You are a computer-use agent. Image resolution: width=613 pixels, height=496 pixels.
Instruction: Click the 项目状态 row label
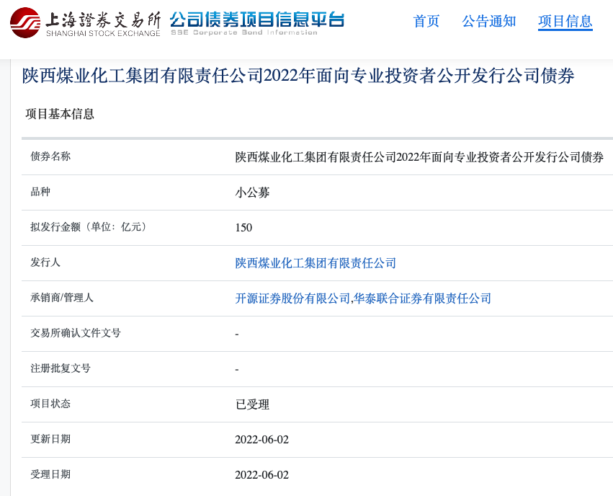[x=50, y=404]
